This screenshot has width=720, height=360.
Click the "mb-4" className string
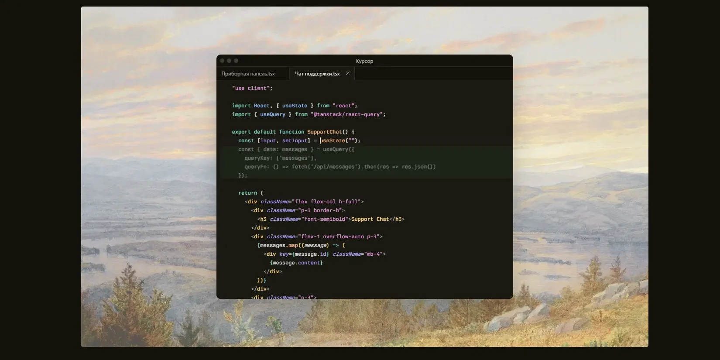[x=373, y=254]
